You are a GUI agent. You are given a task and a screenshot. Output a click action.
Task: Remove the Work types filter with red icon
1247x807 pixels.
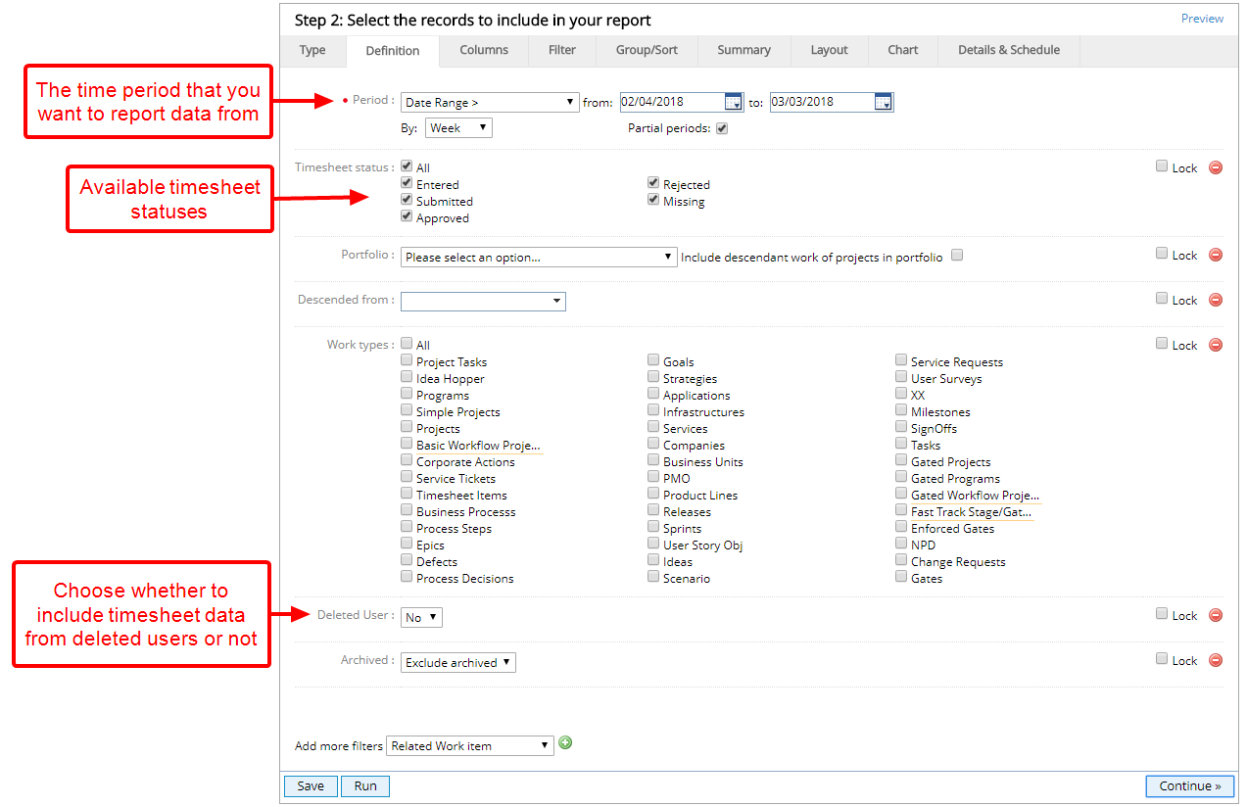pyautogui.click(x=1216, y=345)
